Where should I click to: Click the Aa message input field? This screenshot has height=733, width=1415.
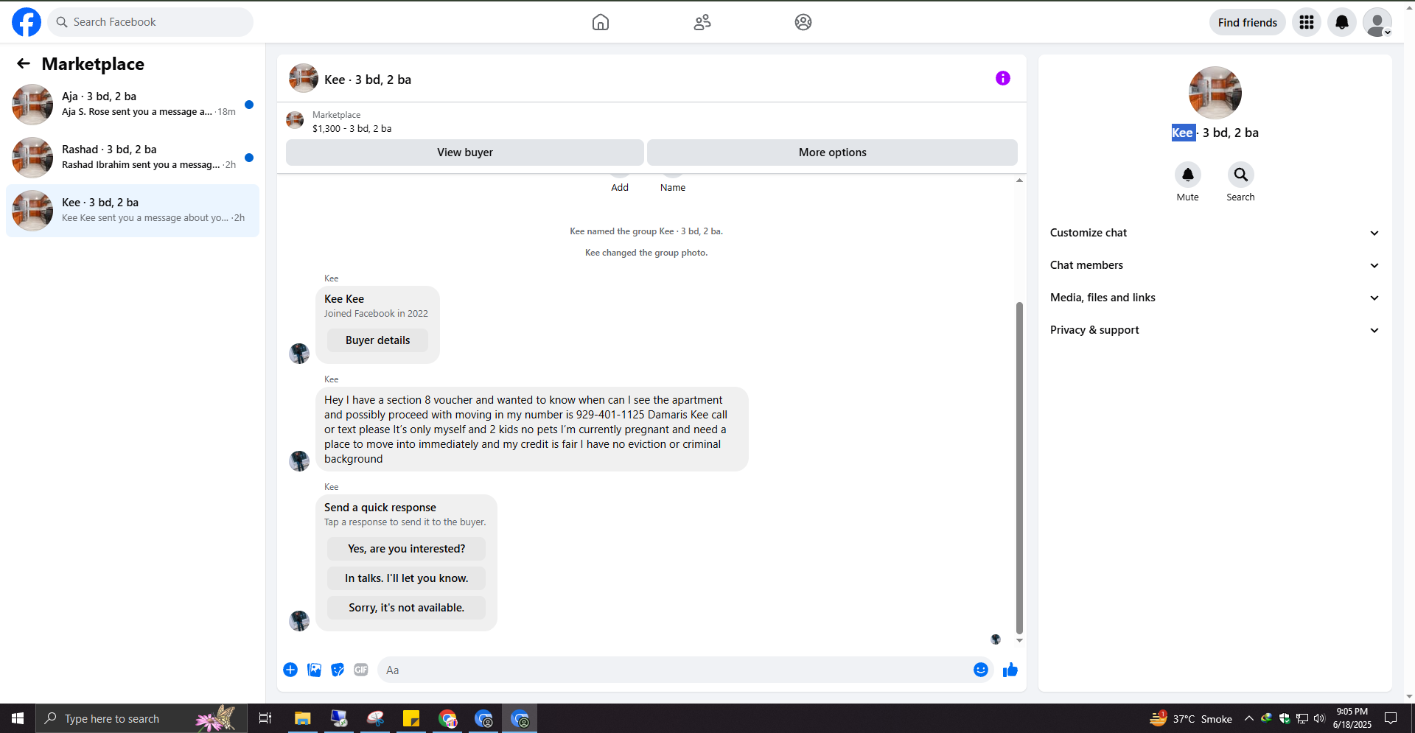675,670
